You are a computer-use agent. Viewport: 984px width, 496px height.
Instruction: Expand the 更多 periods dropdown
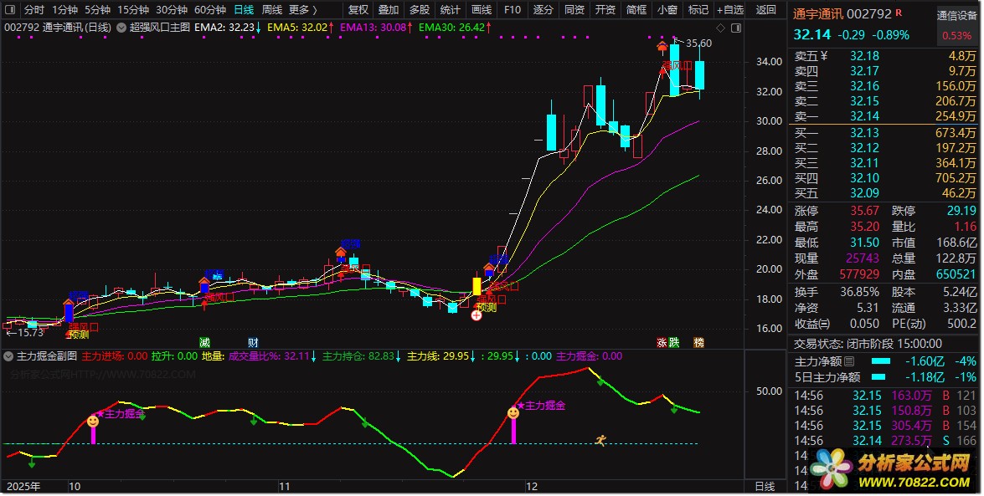coord(300,10)
